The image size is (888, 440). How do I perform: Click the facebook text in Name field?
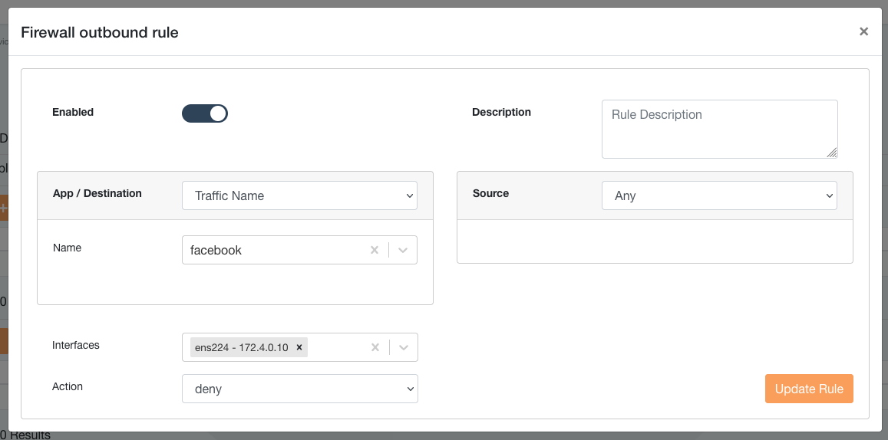216,250
